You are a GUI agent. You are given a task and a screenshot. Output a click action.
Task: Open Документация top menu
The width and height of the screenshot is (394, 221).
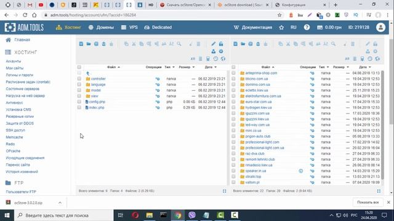click(253, 27)
